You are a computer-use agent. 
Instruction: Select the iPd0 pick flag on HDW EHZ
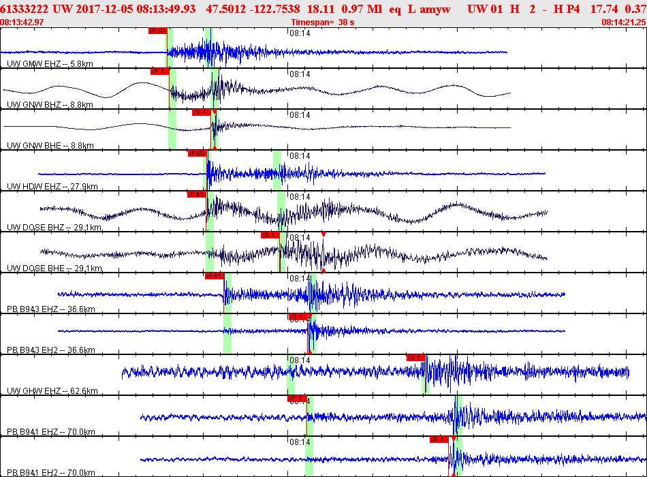coord(197,153)
